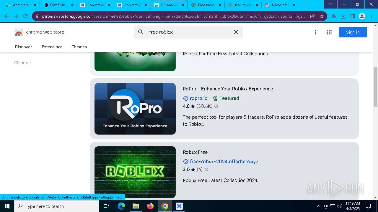This screenshot has height=212, width=378.
Task: Open free-robux-2024.offerhere.xyz publisher link
Action: point(224,162)
